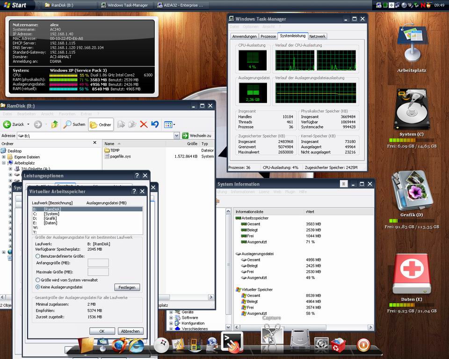Go up one folder level in RamDisk window
This screenshot has height=359, width=449.
point(54,124)
